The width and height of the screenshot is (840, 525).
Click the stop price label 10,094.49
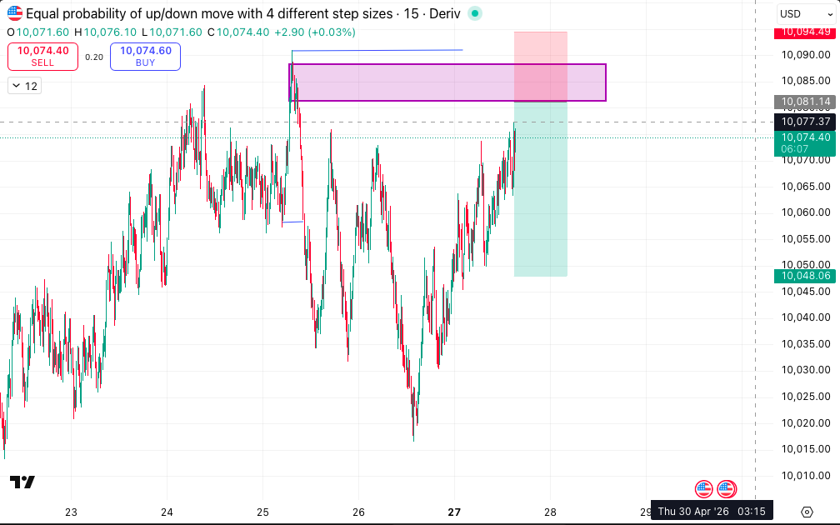point(805,32)
